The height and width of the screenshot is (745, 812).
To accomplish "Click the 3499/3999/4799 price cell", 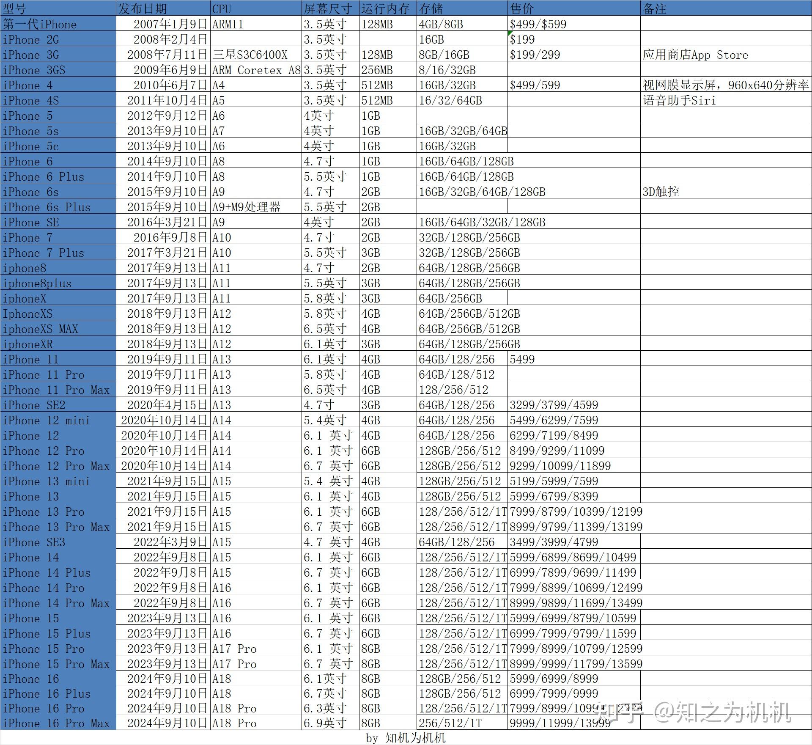I will (x=574, y=542).
